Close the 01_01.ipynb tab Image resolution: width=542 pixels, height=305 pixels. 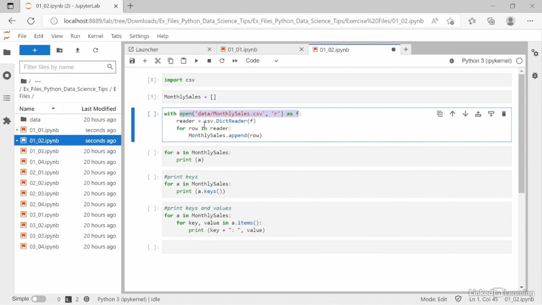click(301, 49)
